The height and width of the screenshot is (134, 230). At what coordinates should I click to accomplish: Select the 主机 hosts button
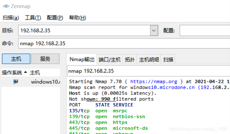tap(16, 59)
